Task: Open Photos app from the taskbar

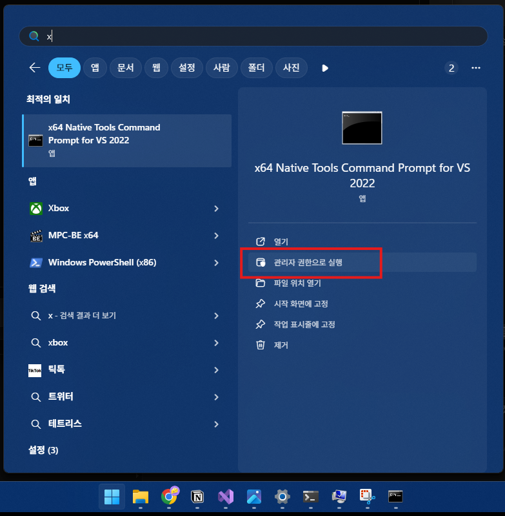Action: click(254, 497)
